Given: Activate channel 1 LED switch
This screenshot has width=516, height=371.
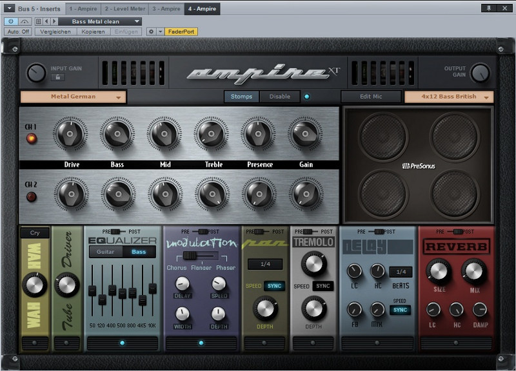Looking at the screenshot, I should pos(32,138).
